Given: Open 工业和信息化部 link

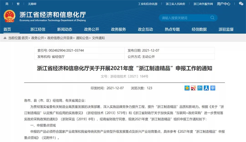Looking at the screenshot, I should (x=148, y=4).
